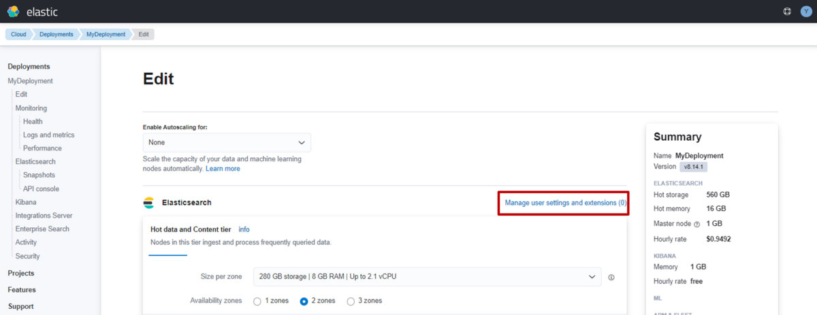Open Enterprise Search in sidebar
The image size is (817, 315).
[42, 229]
